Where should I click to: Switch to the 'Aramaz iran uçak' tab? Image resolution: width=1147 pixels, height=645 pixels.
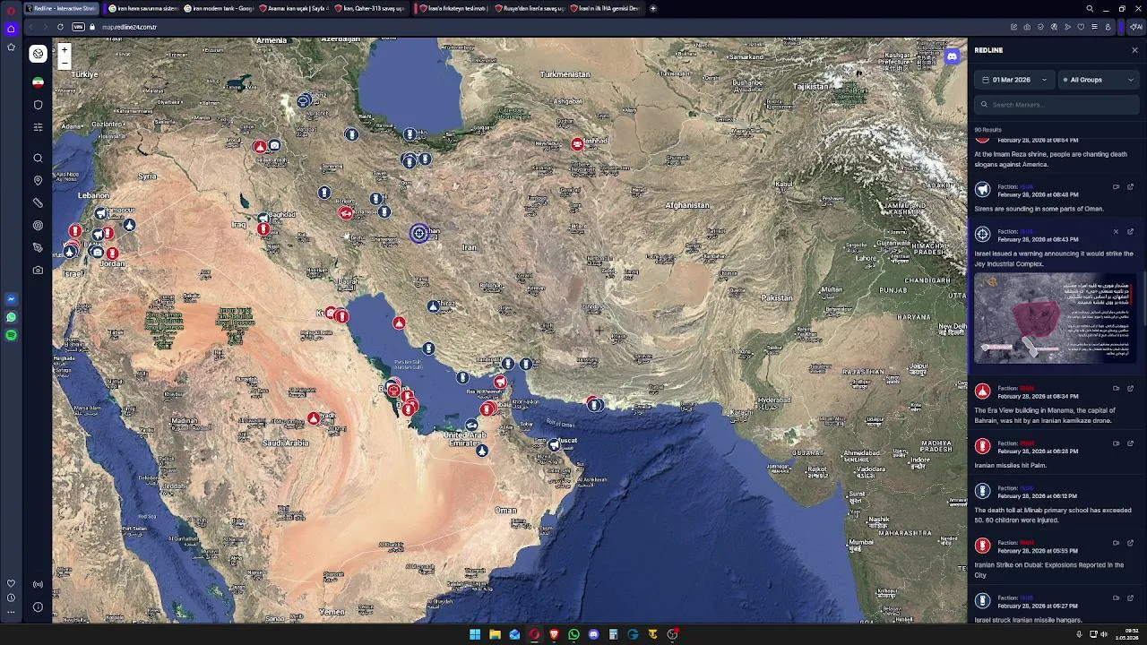(x=294, y=8)
